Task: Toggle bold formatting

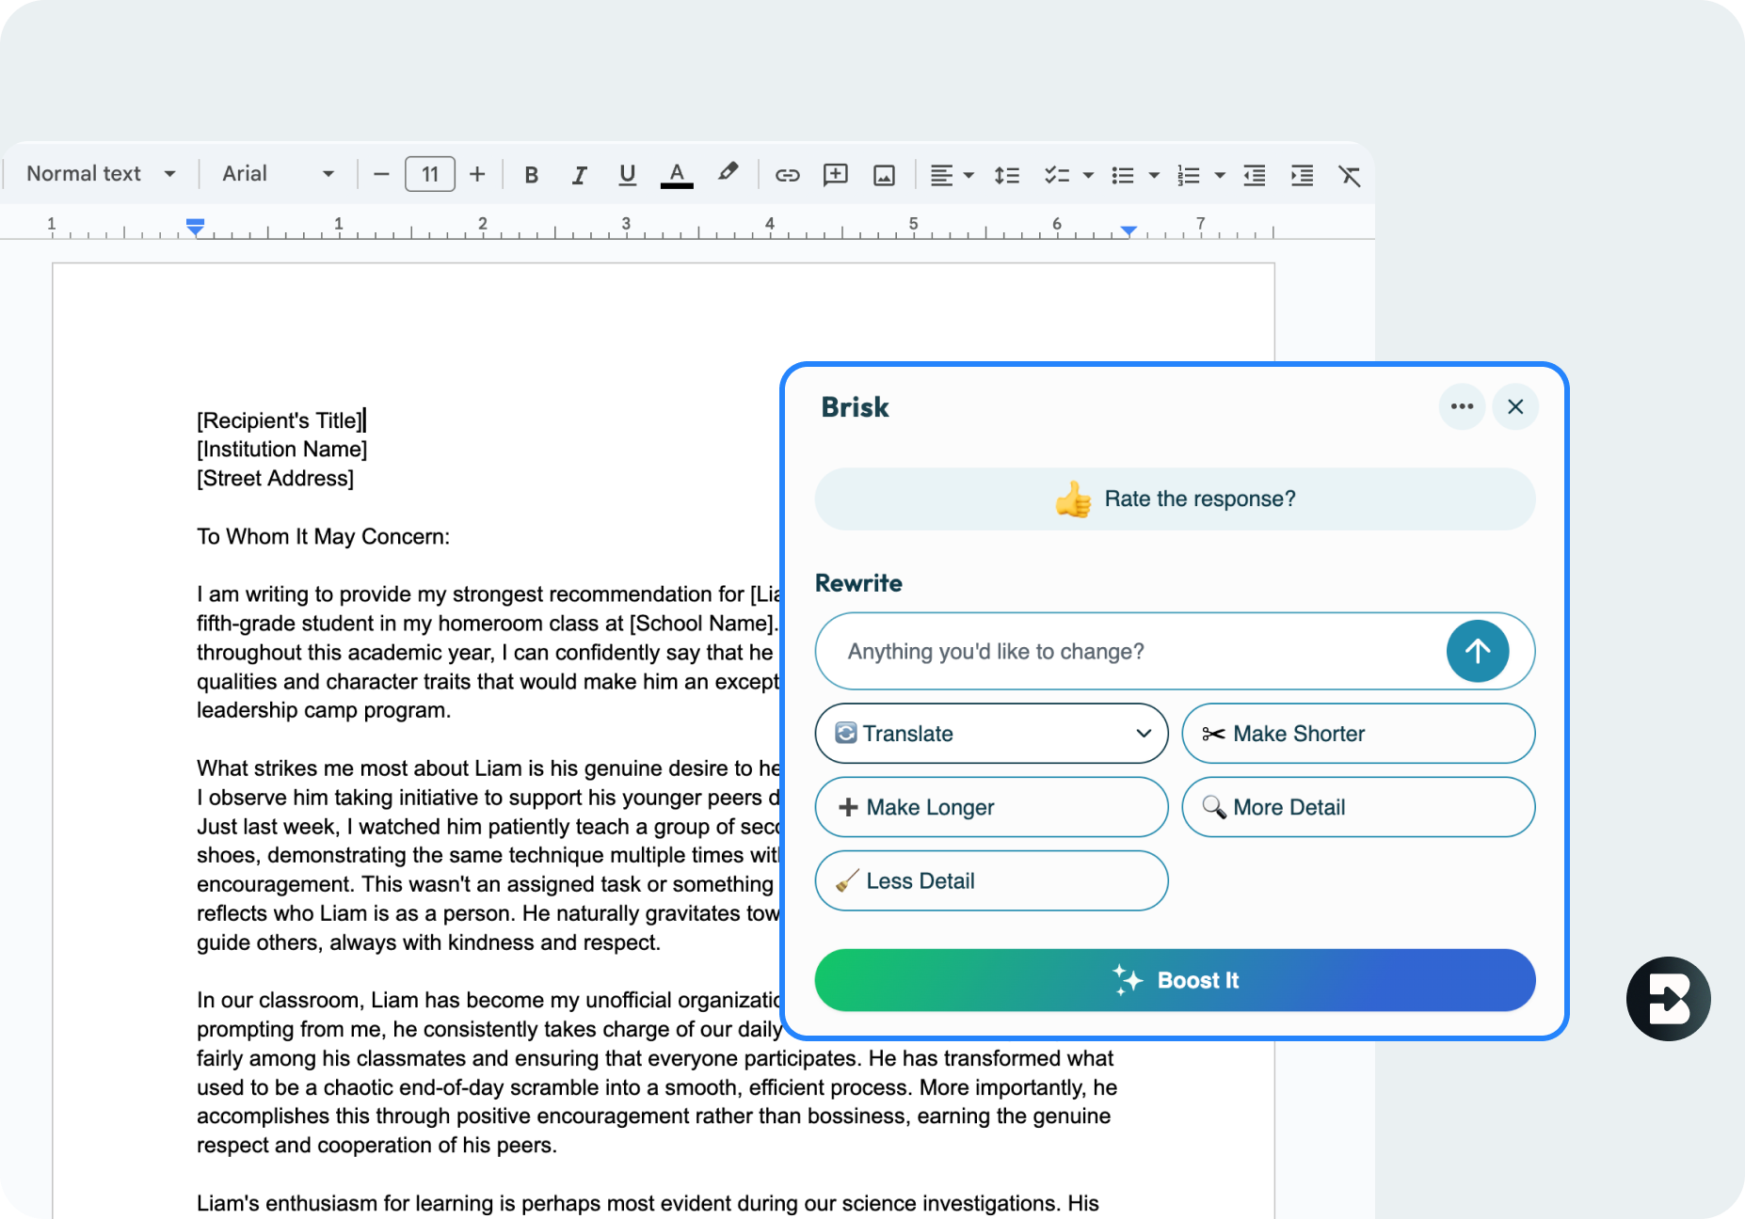Action: 532,175
